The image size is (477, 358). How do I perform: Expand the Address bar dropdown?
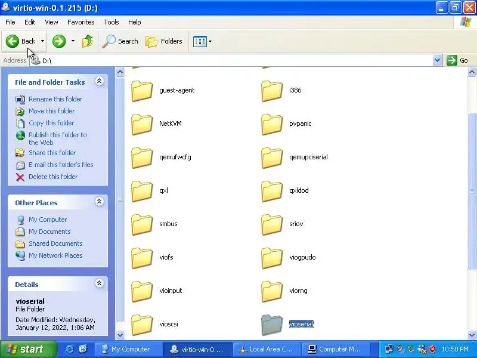click(x=437, y=60)
